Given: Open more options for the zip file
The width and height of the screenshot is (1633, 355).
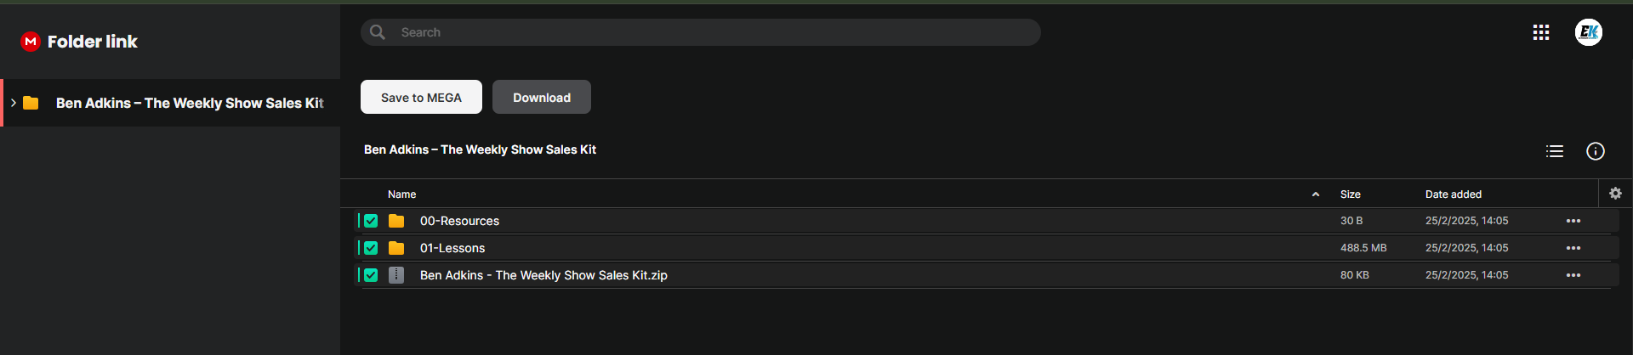Looking at the screenshot, I should 1573,275.
